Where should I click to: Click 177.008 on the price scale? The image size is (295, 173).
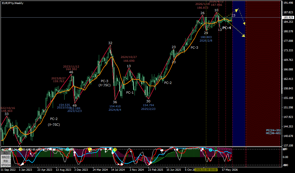(x=289, y=41)
